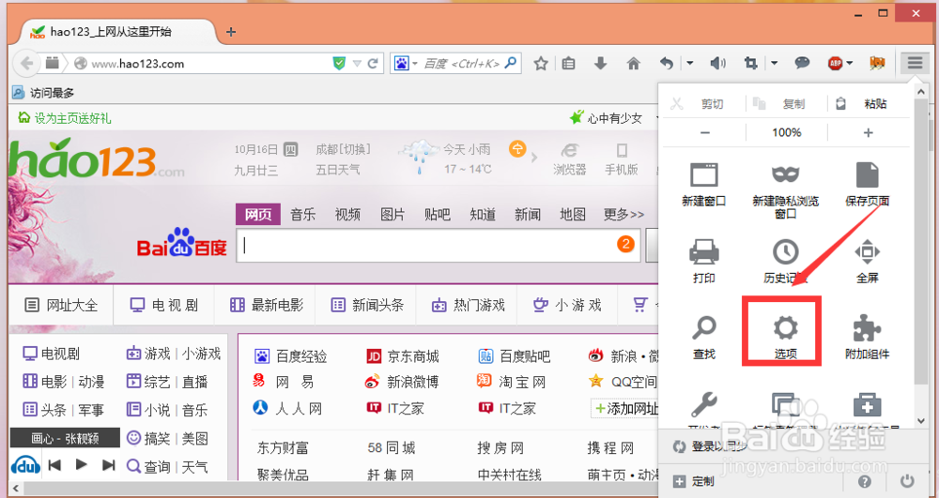Open the URL bar history dropdown arrow
Viewport: 939px width, 498px height.
[x=357, y=64]
